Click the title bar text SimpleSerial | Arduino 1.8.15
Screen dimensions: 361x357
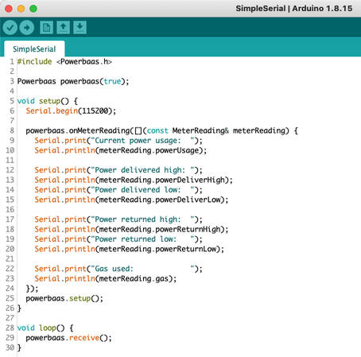(294, 9)
